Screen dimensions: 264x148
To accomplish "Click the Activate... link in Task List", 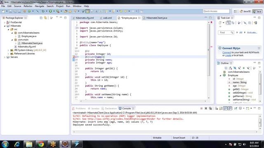I will [252, 32].
